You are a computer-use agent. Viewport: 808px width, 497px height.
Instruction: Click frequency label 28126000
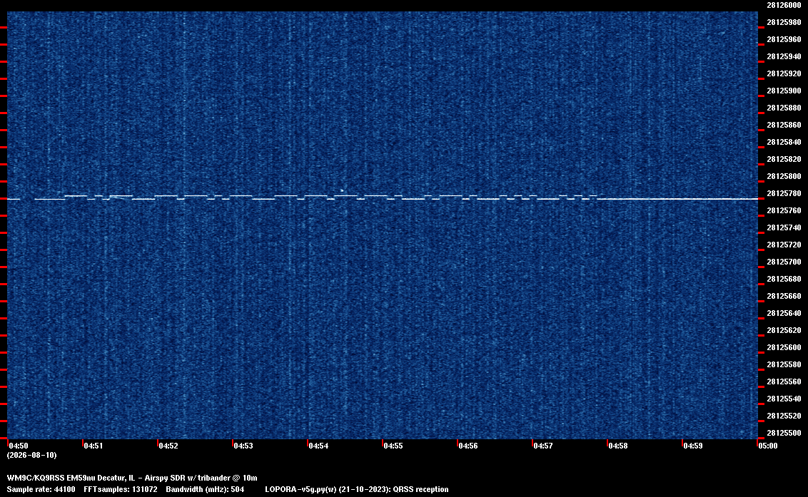pos(784,5)
